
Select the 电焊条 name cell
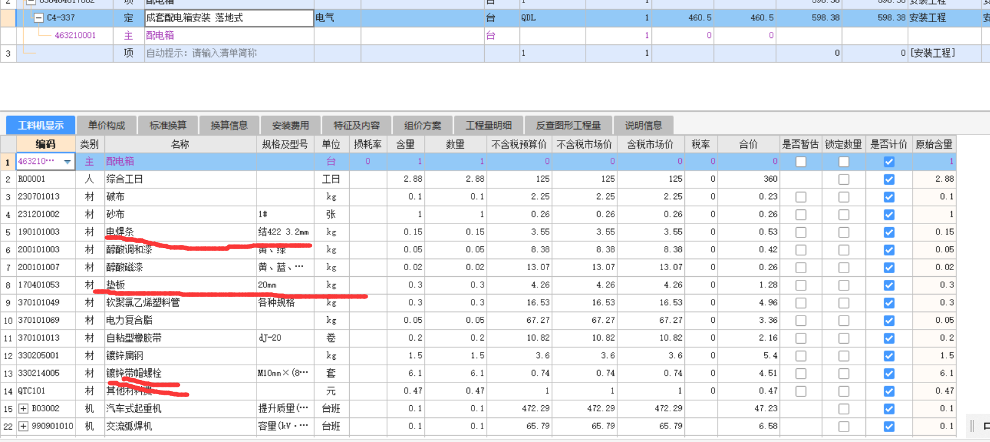pyautogui.click(x=180, y=232)
